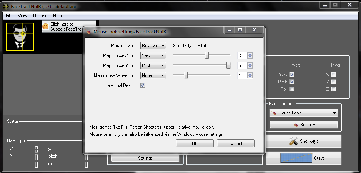This screenshot has width=361, height=173.
Task: Minimize the MouseLook settings dialog
Action: click(x=229, y=30)
